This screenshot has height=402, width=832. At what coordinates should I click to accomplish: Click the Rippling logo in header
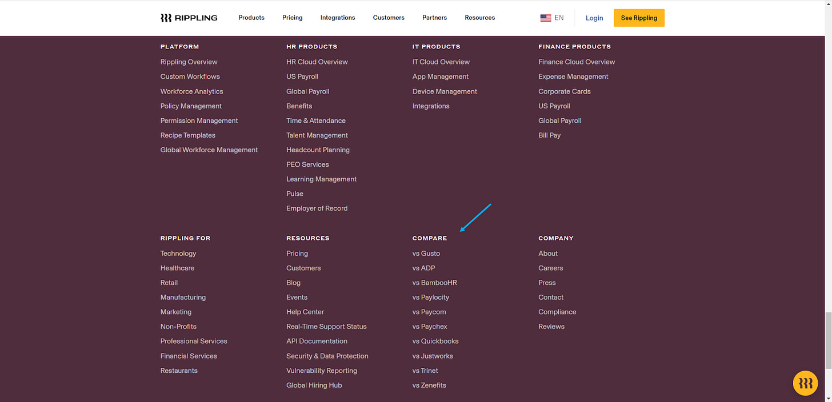click(189, 18)
